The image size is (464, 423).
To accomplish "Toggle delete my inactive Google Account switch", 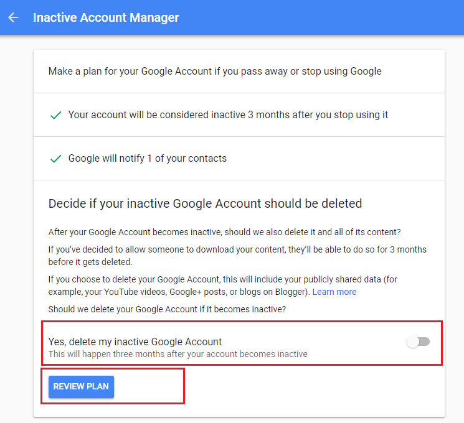I will point(418,342).
